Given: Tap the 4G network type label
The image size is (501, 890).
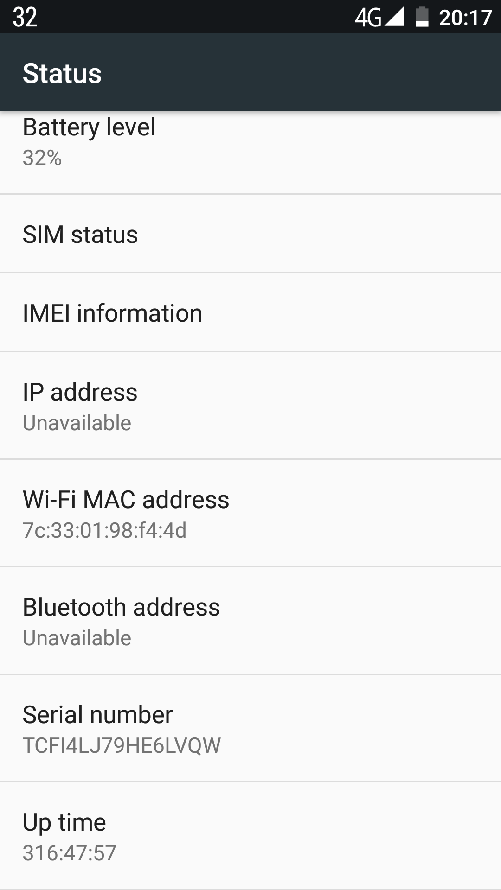Looking at the screenshot, I should (x=368, y=18).
